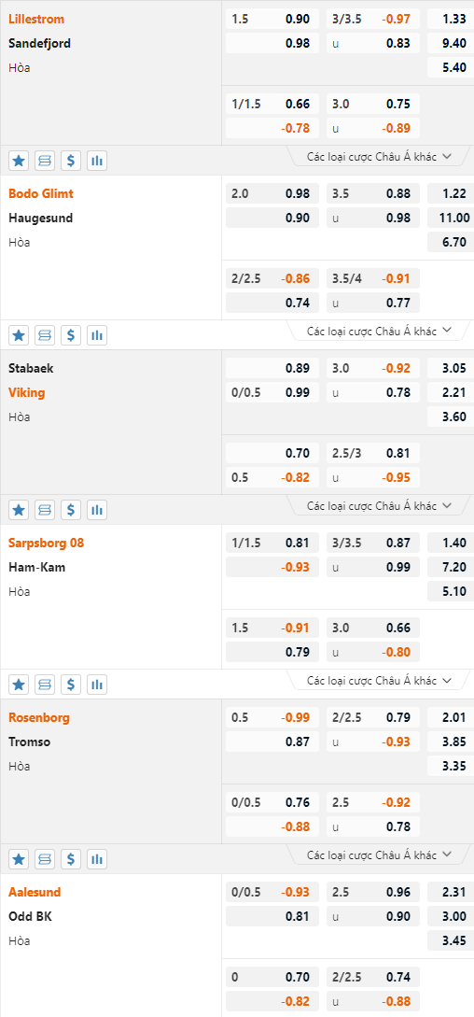Expand other Asian bets for Bodo Glimt match
Image resolution: width=474 pixels, height=1017 pixels.
(380, 331)
